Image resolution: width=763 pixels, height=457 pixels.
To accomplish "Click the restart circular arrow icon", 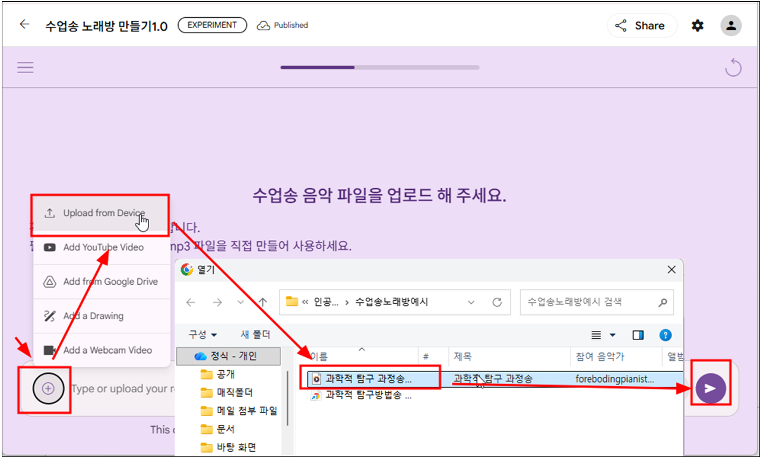I will pyautogui.click(x=734, y=67).
